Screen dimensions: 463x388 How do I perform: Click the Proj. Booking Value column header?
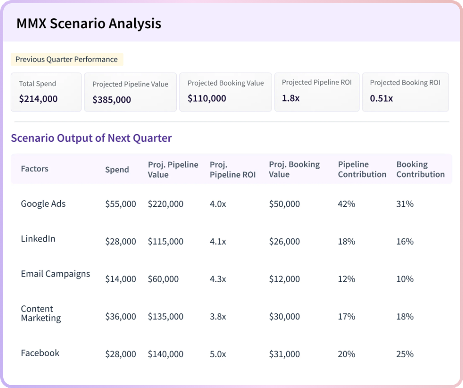[x=294, y=170]
